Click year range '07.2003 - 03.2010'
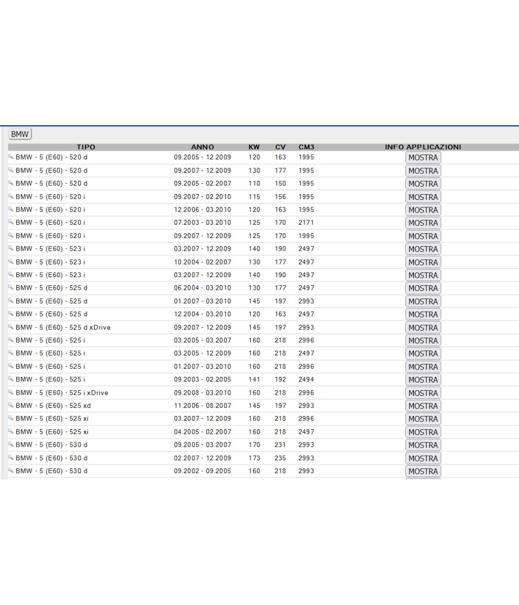This screenshot has height=605, width=519. click(x=202, y=222)
